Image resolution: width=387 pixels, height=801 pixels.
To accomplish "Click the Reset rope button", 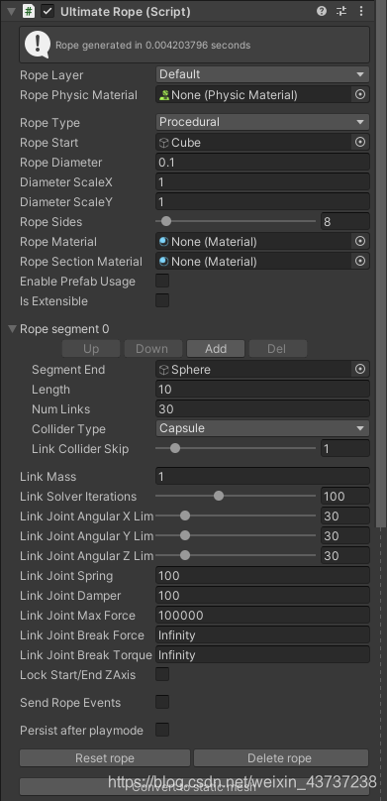I will 105,758.
